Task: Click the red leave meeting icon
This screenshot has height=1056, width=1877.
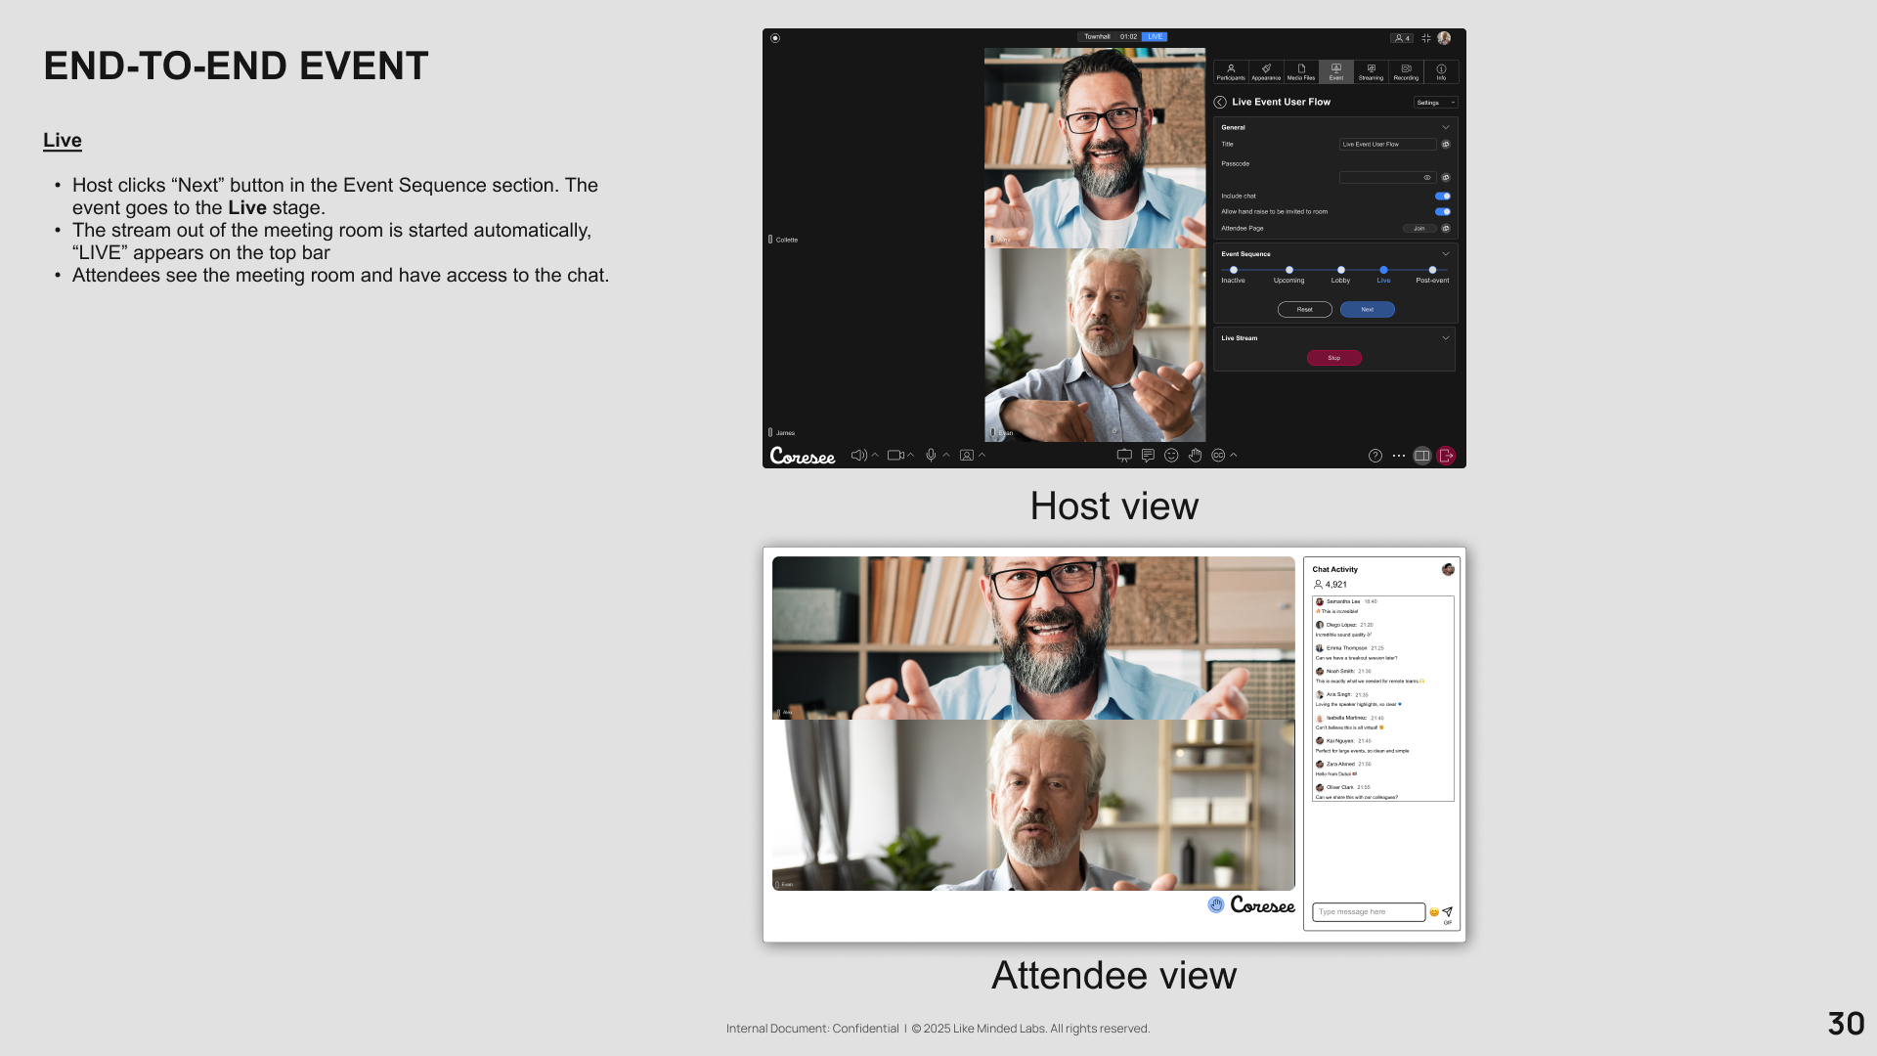Action: (1447, 456)
